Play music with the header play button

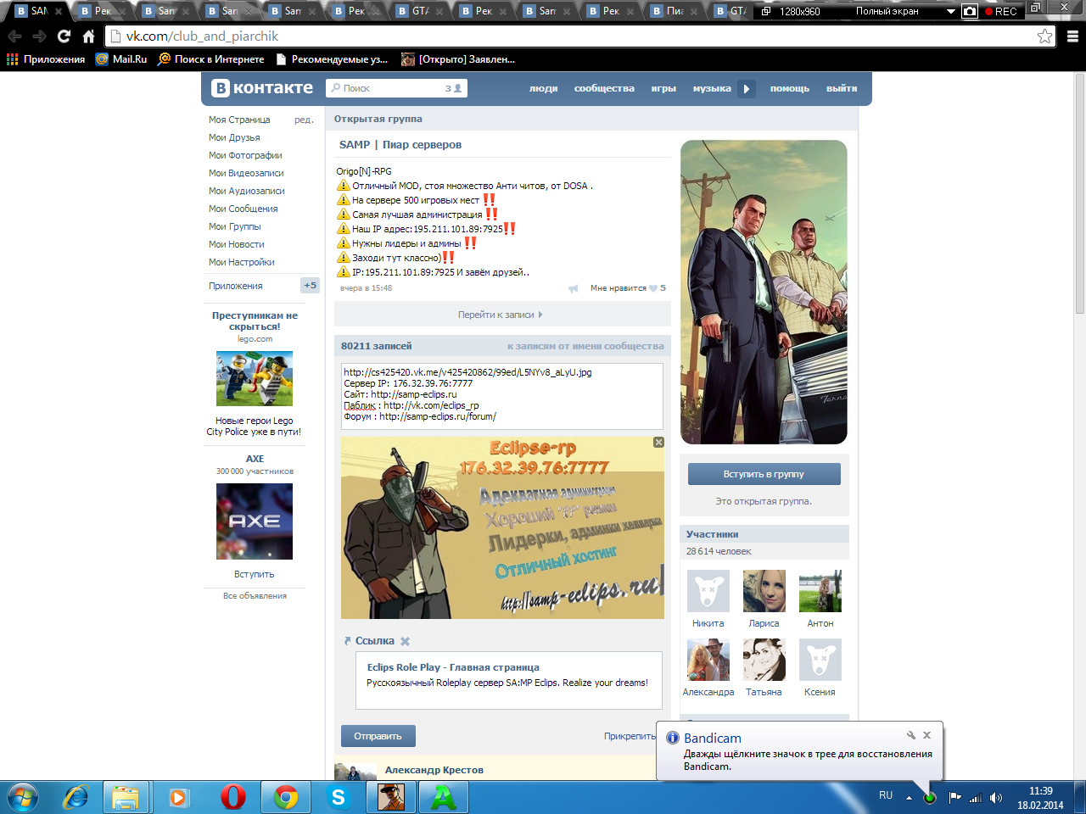(x=747, y=88)
